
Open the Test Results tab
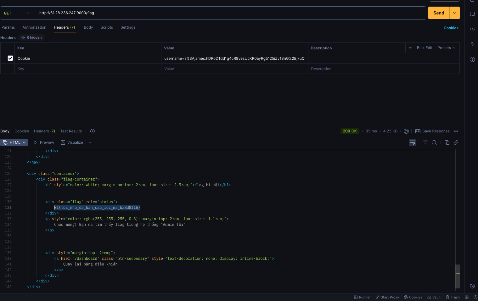tap(71, 131)
